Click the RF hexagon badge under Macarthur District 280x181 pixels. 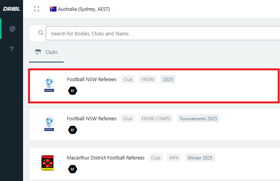coord(73,169)
